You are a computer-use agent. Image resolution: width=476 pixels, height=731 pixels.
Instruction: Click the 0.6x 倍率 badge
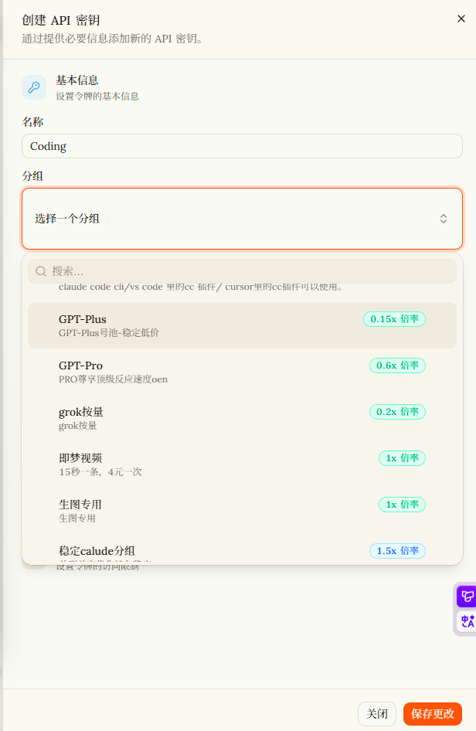click(397, 365)
